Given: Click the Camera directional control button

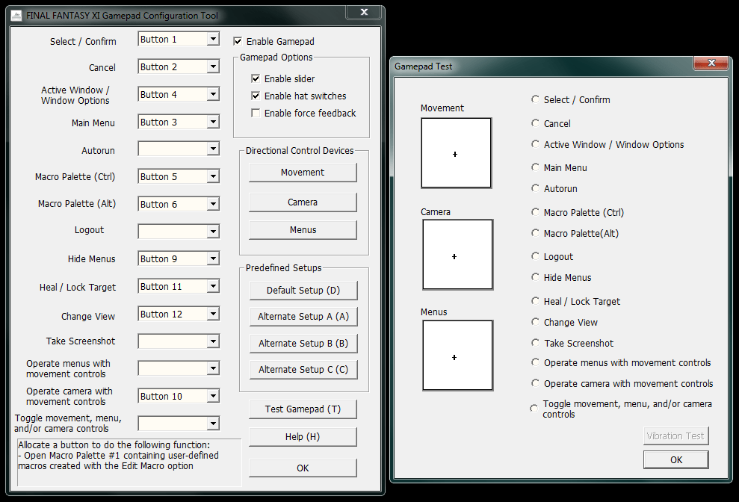Looking at the screenshot, I should [303, 202].
